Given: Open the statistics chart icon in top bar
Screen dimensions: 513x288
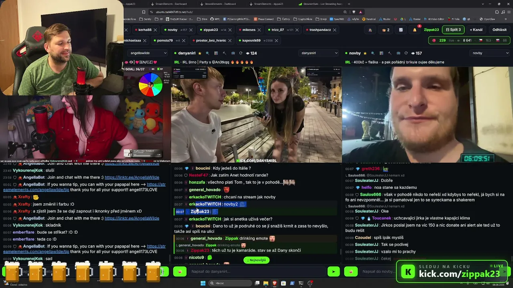Looking at the screenshot, I should 401,30.
